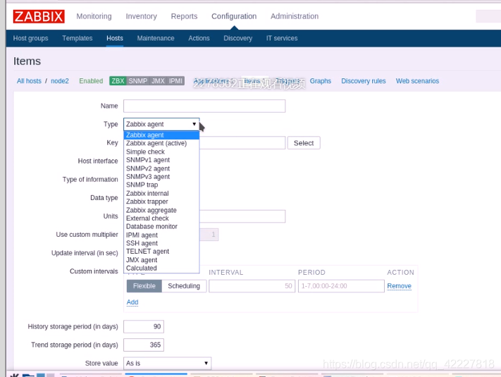Choose Zabbix internal type option
The width and height of the screenshot is (501, 377).
(x=161, y=193)
